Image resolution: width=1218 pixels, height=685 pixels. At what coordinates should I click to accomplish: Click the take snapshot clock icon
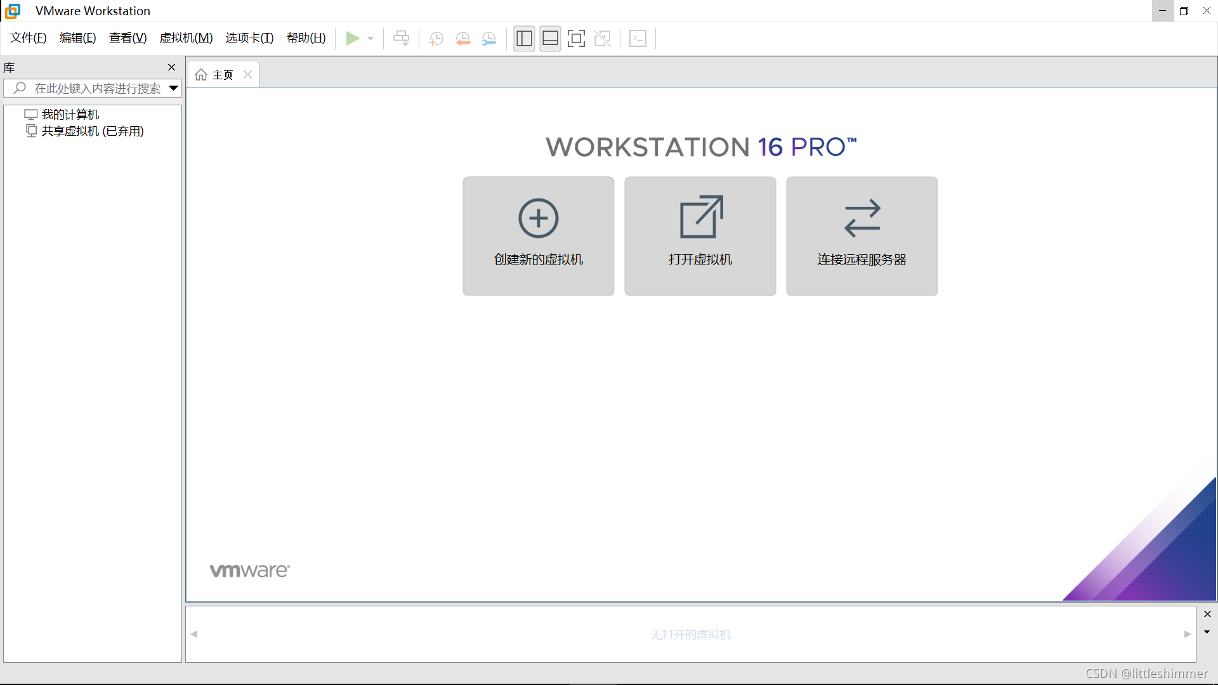[436, 39]
